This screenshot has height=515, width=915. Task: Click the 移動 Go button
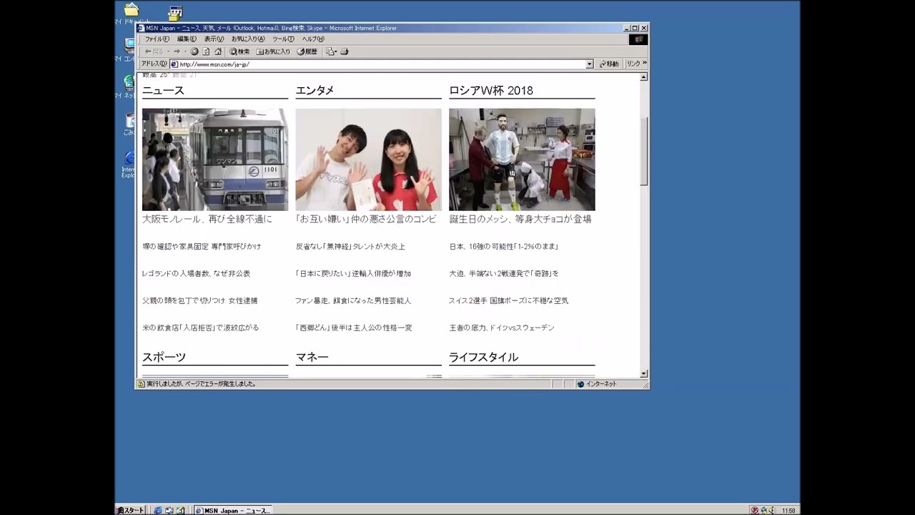[x=609, y=64]
